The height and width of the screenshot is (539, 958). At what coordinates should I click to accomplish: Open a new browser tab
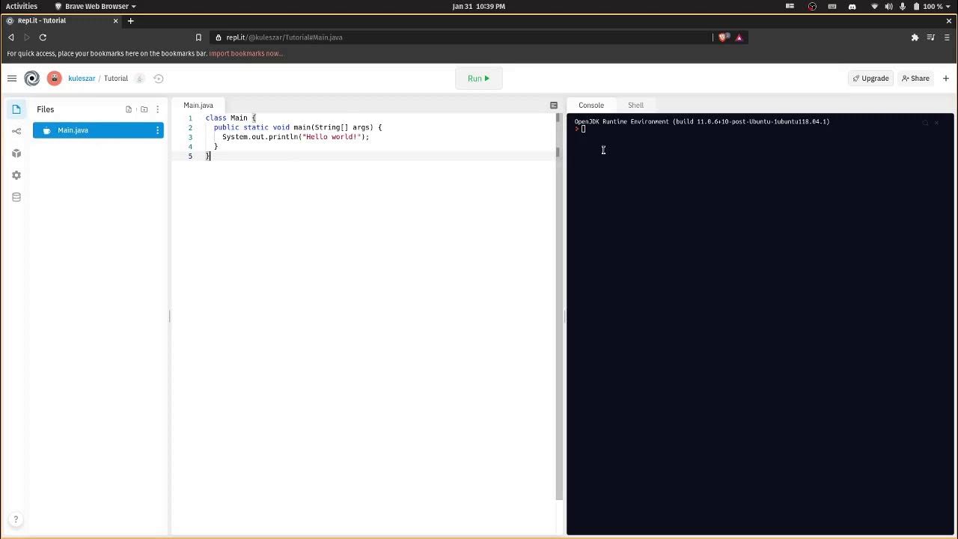pos(130,21)
